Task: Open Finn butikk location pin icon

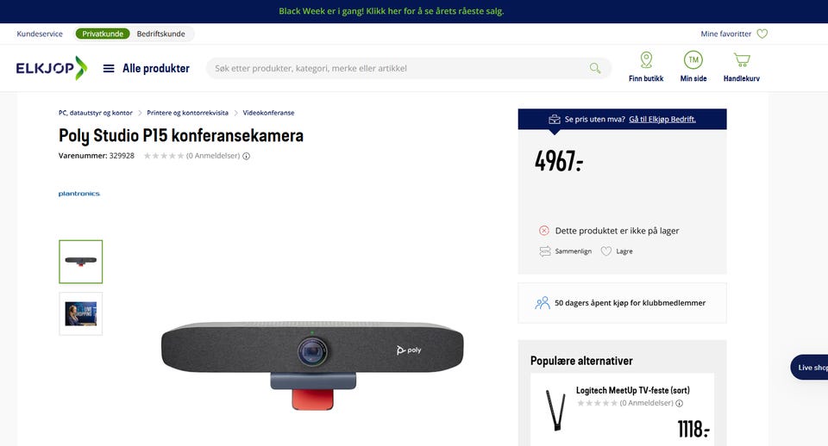Action: click(646, 60)
